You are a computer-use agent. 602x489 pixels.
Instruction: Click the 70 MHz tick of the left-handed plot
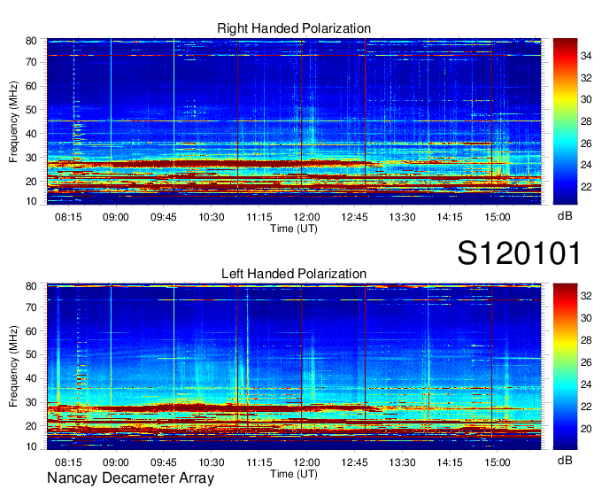[31, 307]
